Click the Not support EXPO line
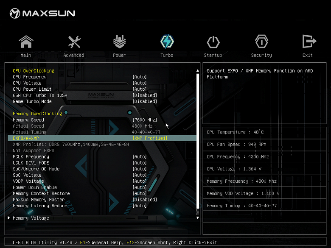331x248 pixels. (34, 150)
